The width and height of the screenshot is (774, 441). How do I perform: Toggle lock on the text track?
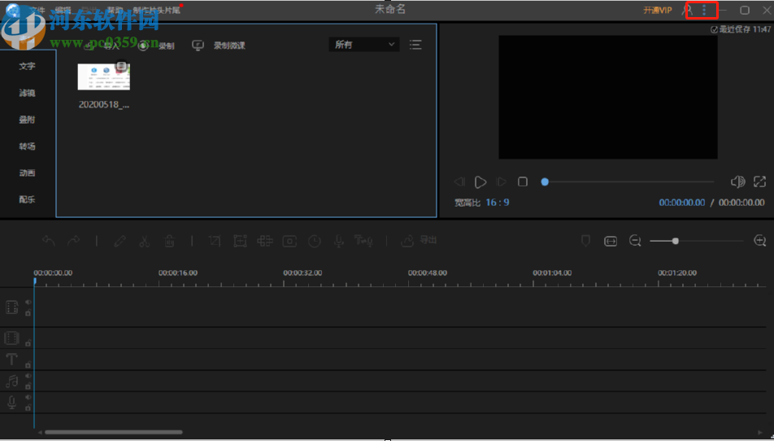pyautogui.click(x=28, y=365)
